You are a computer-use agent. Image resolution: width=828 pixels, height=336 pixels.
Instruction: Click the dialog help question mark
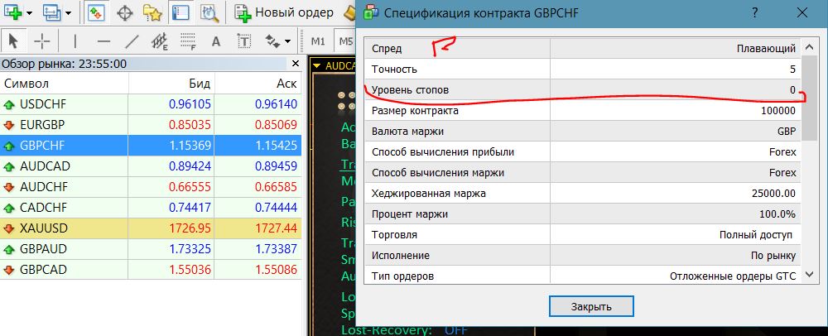755,12
